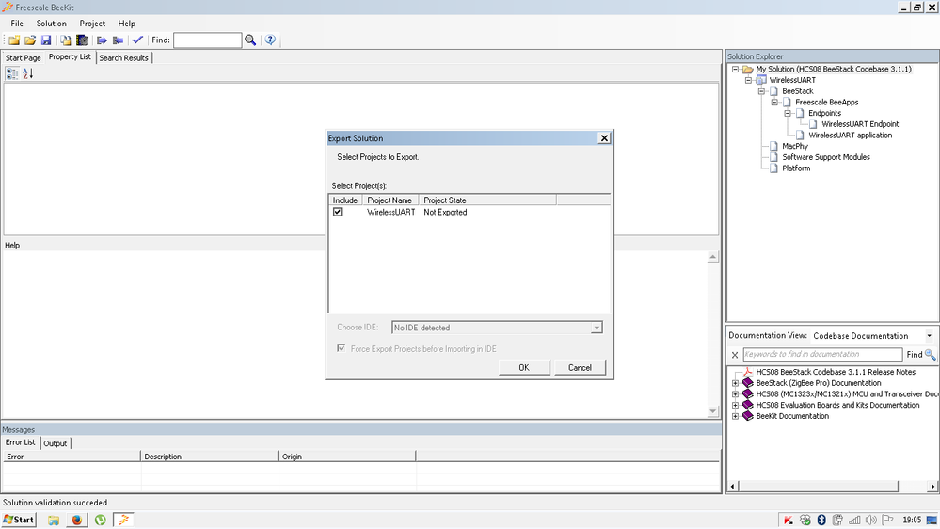The image size is (940, 529).
Task: Click the Bluetooth tray icon
Action: (x=821, y=520)
